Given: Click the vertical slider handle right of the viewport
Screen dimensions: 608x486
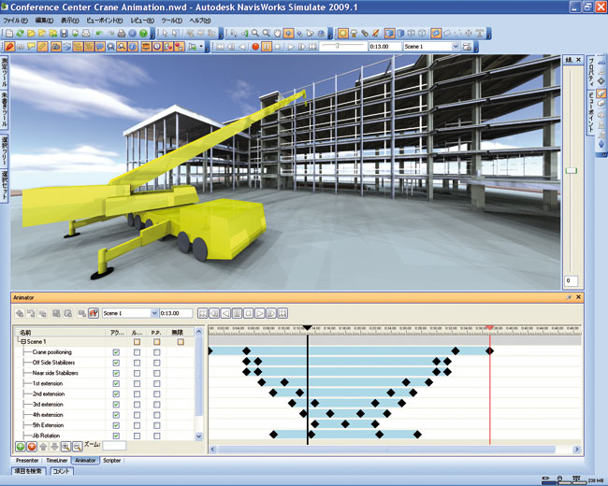Looking at the screenshot, I should [572, 169].
